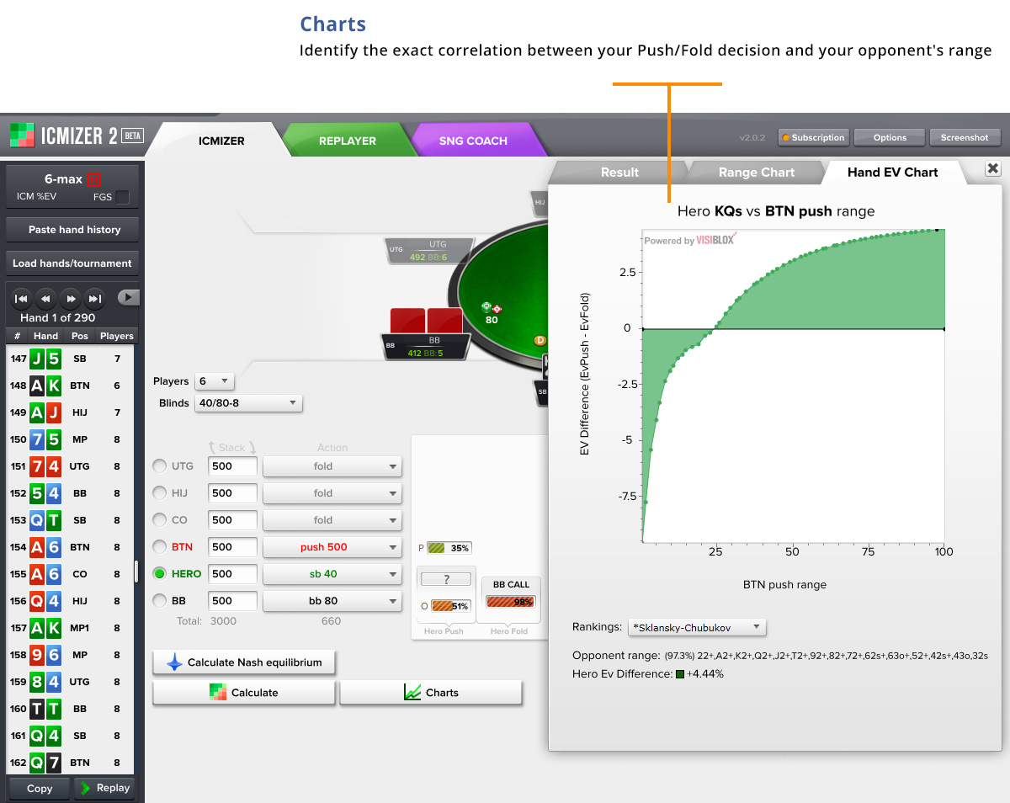Jump to last hand in list
This screenshot has width=1010, height=803.
click(95, 298)
